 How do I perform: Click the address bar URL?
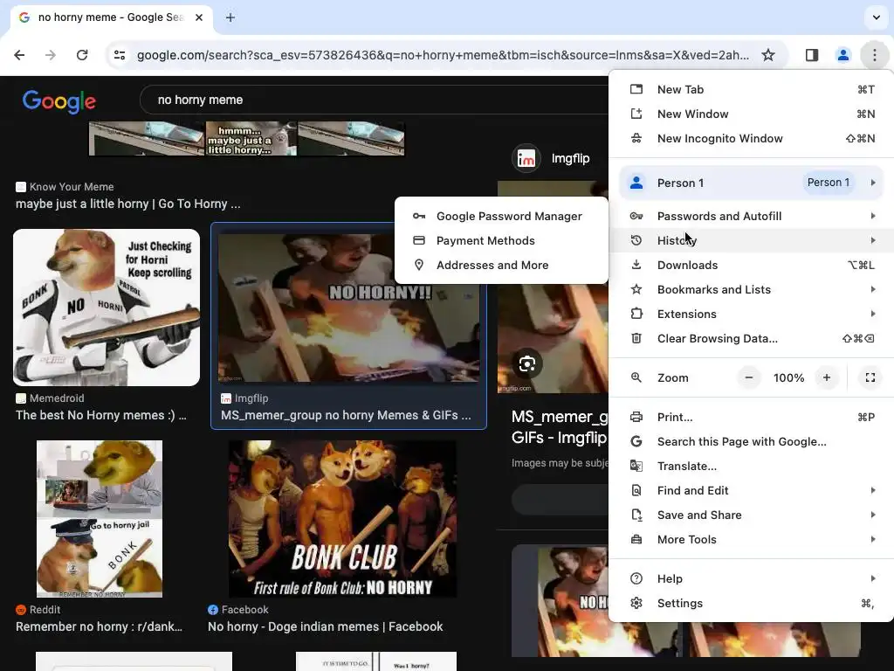(x=443, y=55)
